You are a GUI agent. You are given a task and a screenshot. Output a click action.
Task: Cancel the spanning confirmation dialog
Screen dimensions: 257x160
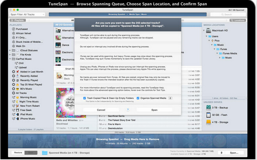pyautogui.click(x=101, y=110)
